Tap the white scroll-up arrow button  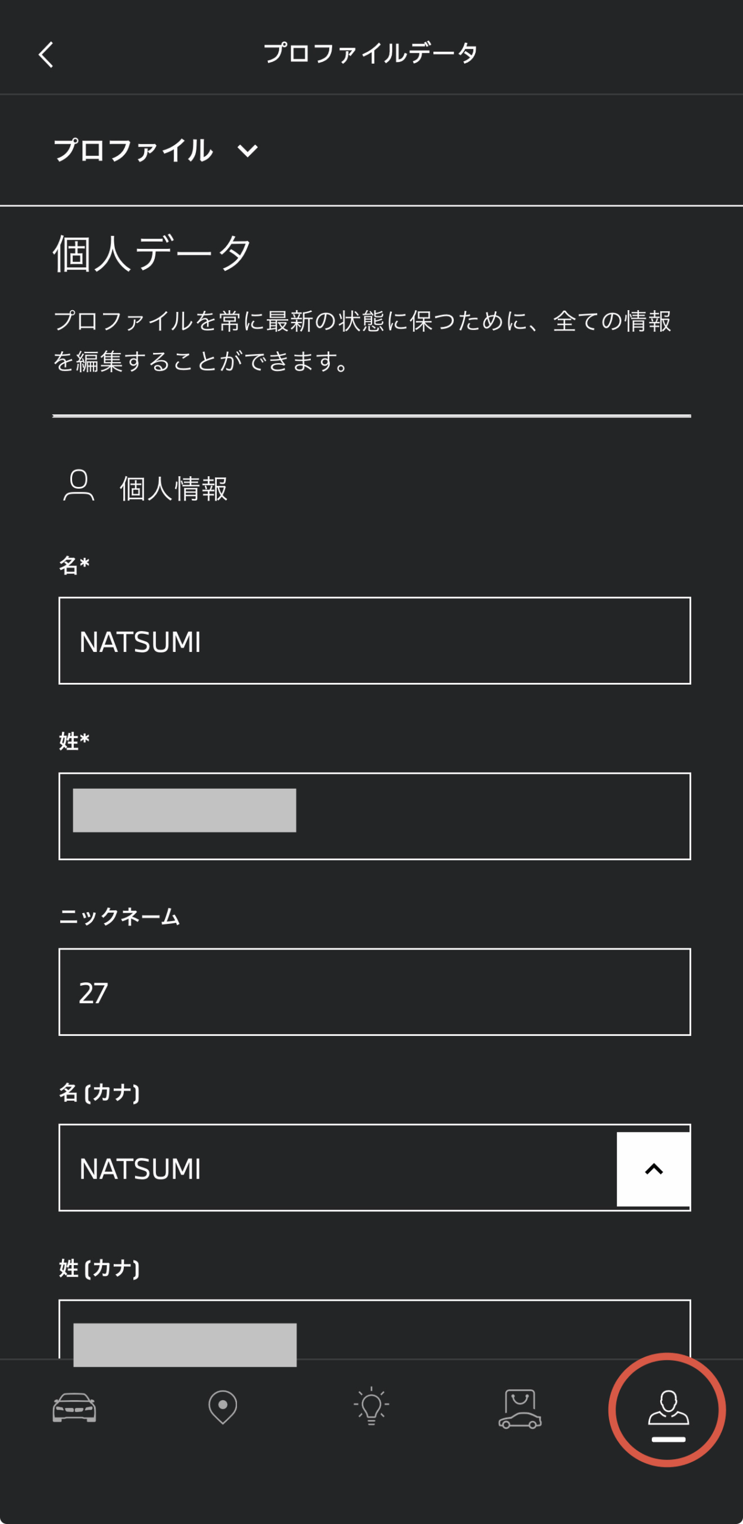[654, 1169]
